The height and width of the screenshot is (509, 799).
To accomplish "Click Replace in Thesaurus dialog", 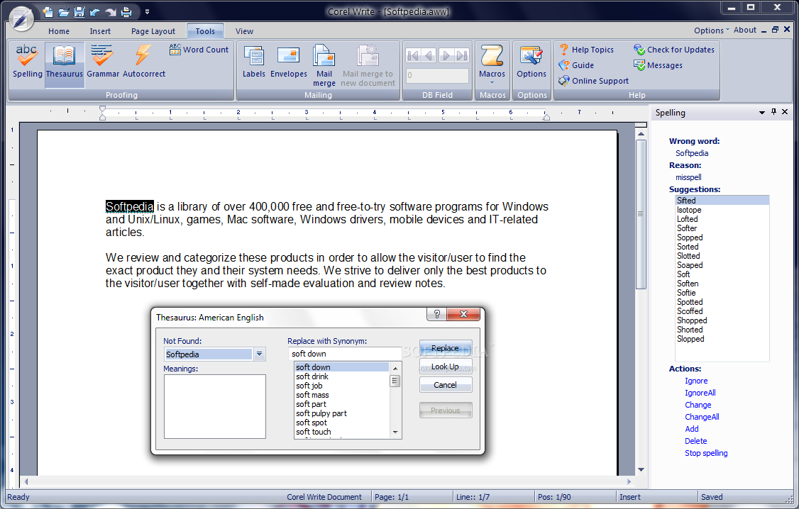I will (x=446, y=348).
